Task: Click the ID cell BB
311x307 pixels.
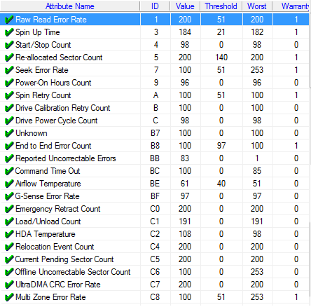Action: (155, 158)
